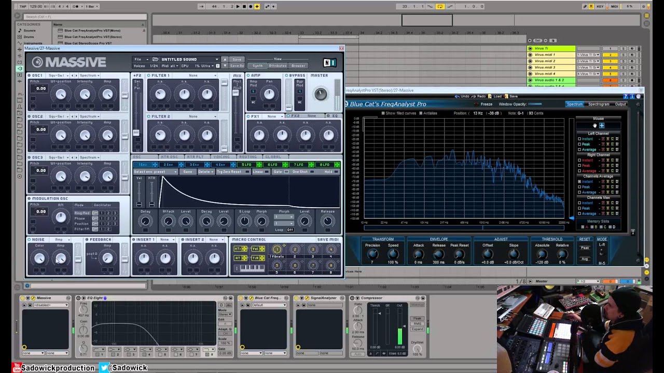The image size is (664, 373).
Task: Check Show filled curves in FreqAnalyst
Action: tap(383, 113)
